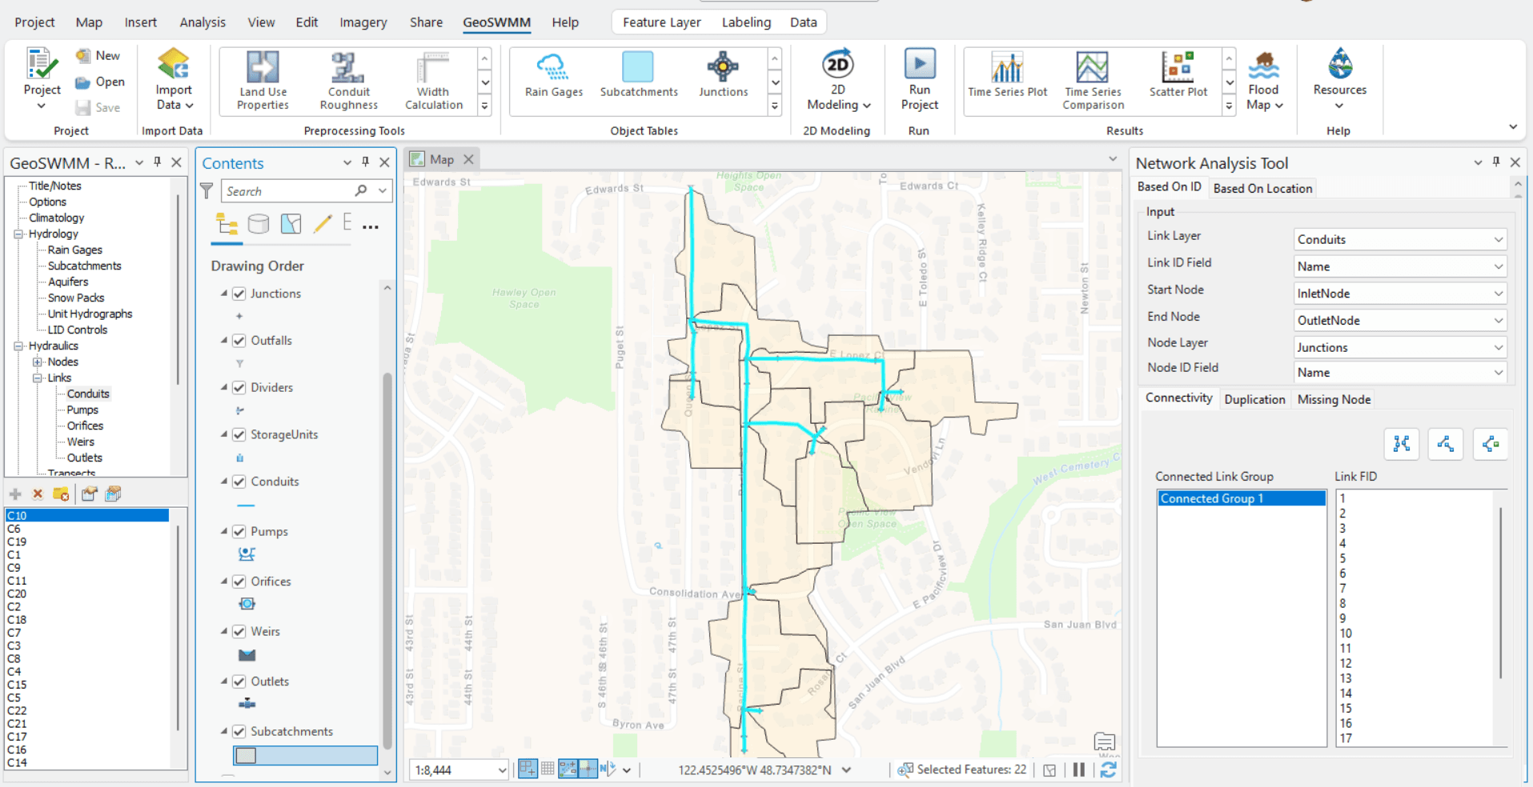
Task: Click the first connectivity analysis button
Action: 1402,444
